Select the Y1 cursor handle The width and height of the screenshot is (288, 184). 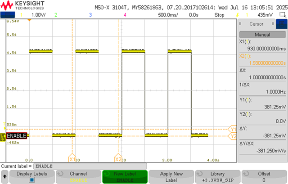pyautogui.click(x=232, y=129)
